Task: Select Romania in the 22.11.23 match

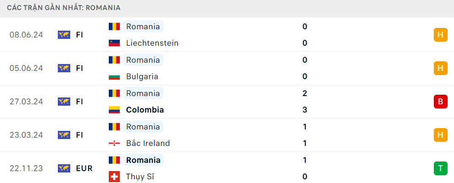Action: tap(143, 160)
